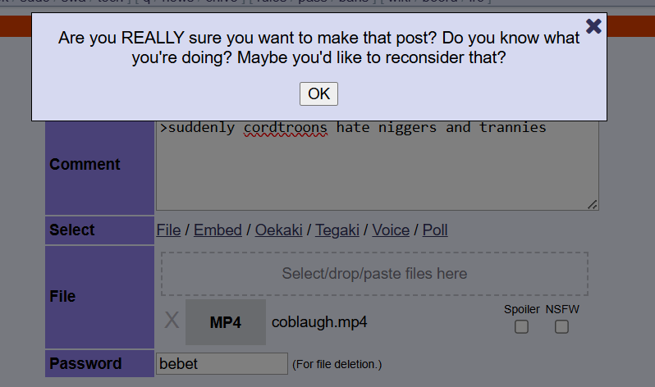Focus the Comment text area
Viewport: 655px width, 387px height.
click(x=377, y=172)
